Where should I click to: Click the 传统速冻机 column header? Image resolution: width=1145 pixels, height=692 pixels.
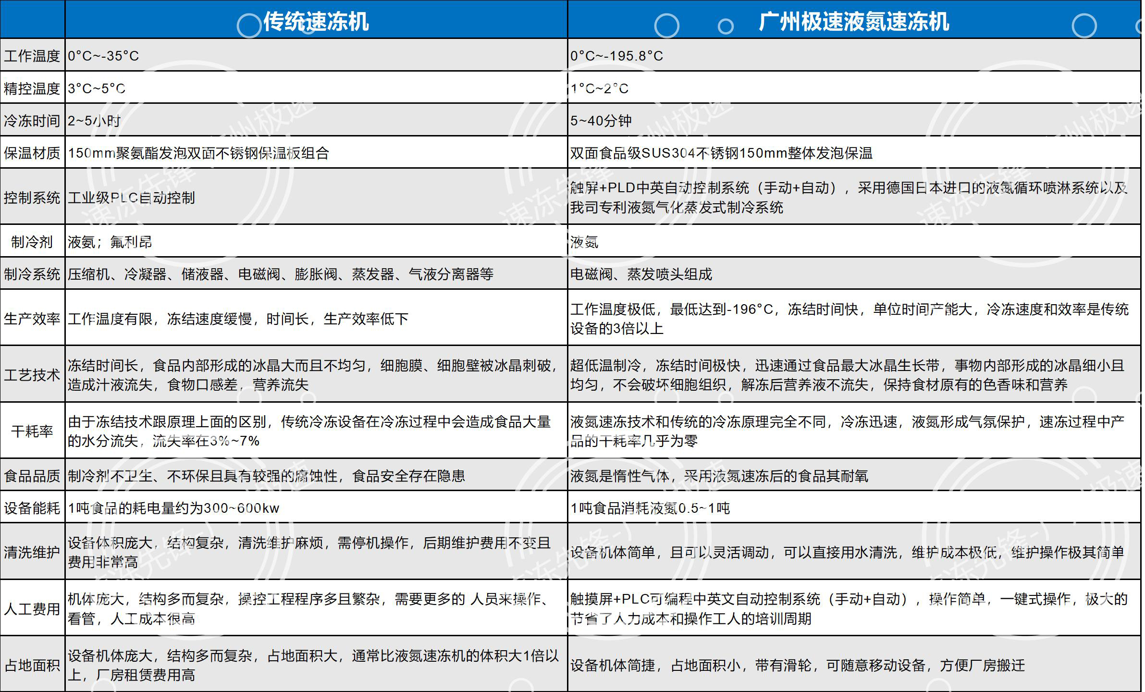point(316,19)
